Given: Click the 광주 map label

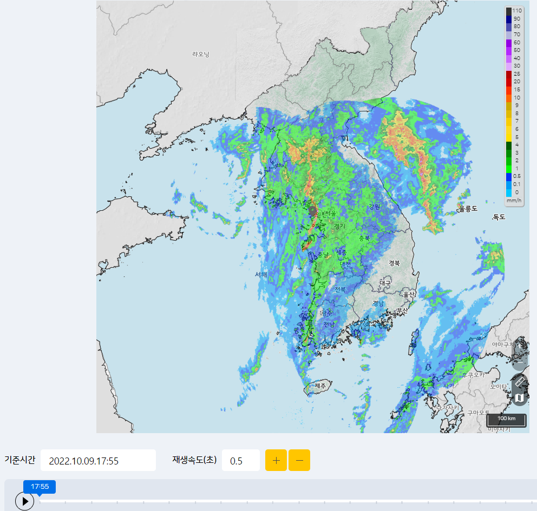Looking at the screenshot, I should pos(326,313).
